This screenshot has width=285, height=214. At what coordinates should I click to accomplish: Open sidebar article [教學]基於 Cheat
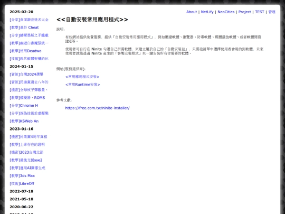tap(24, 27)
